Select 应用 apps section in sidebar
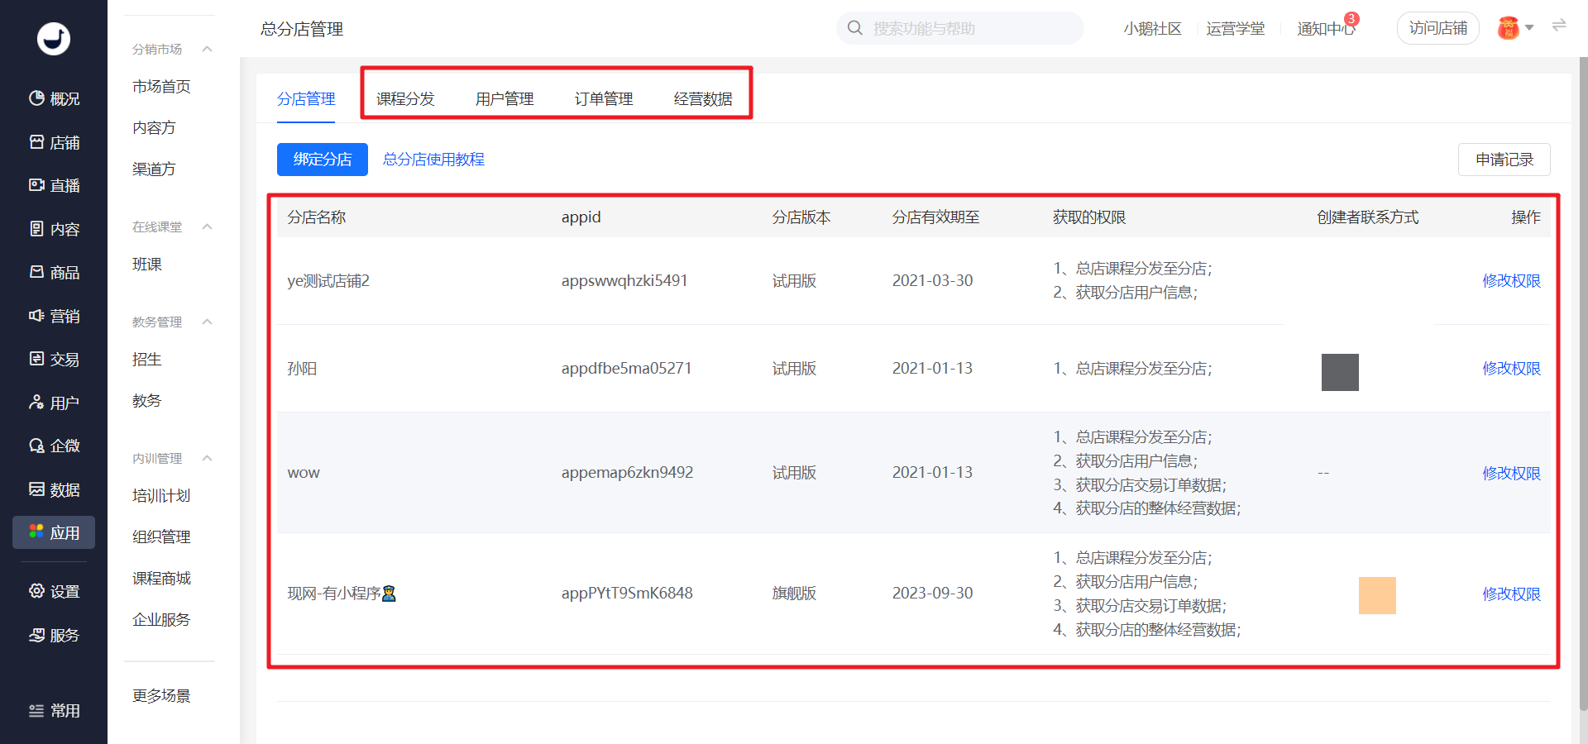This screenshot has width=1588, height=744. (x=54, y=532)
